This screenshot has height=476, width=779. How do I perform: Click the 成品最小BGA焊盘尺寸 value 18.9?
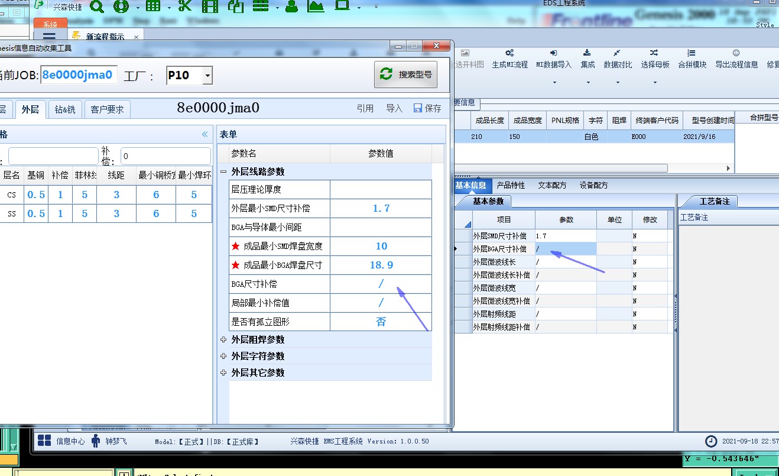(x=381, y=265)
